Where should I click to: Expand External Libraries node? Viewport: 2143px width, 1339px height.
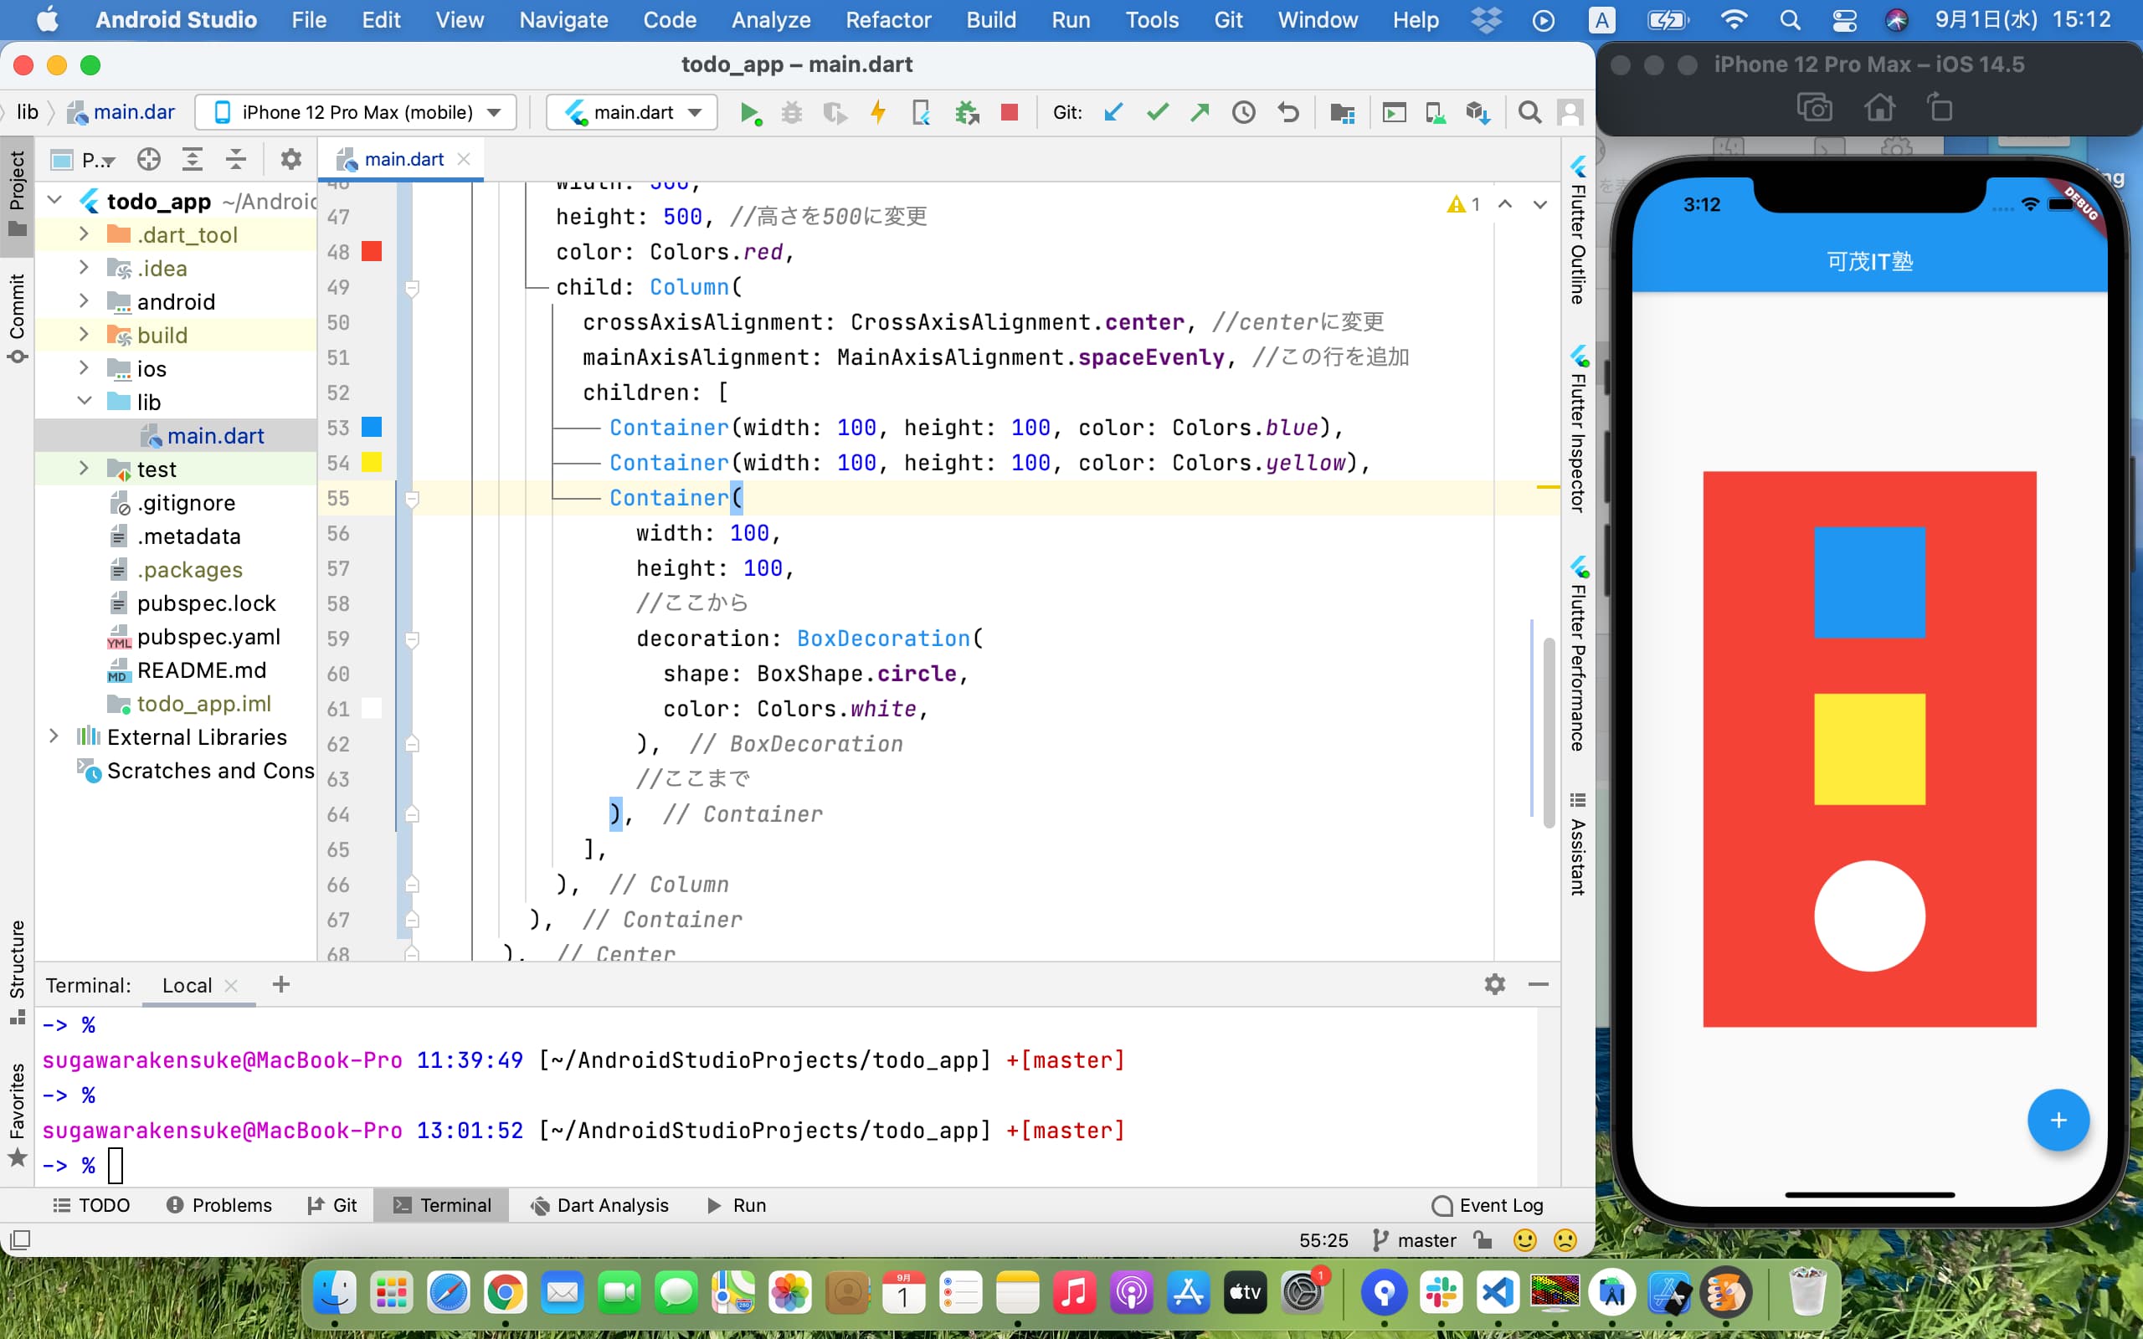(55, 736)
